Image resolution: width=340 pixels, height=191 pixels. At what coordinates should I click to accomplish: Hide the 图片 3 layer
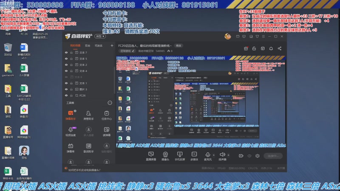66,89
